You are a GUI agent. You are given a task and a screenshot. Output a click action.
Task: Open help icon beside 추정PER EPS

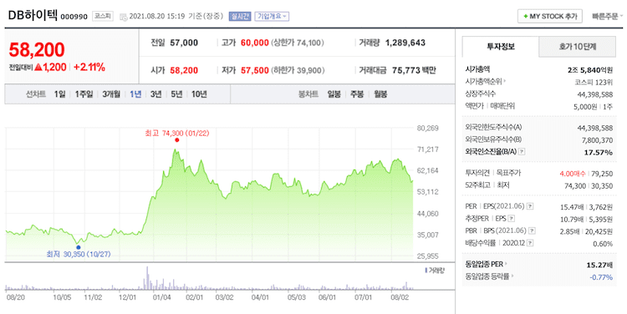point(512,219)
